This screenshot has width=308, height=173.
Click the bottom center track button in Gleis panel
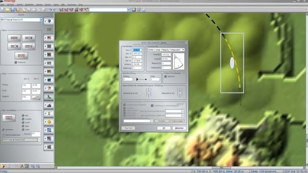point(21,56)
